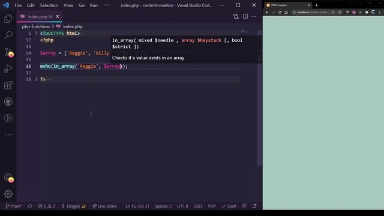The width and height of the screenshot is (384, 216).
Task: Click the editor vertical scrollbar
Action: [259, 98]
